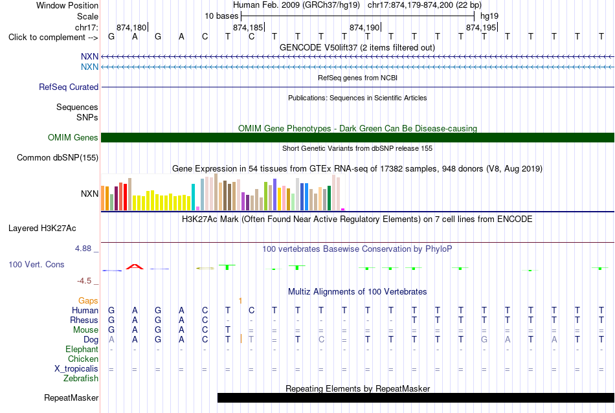Open the 'Multiz Alignments of 100 Vertebrates' title
The height and width of the screenshot is (413, 615).
click(357, 291)
